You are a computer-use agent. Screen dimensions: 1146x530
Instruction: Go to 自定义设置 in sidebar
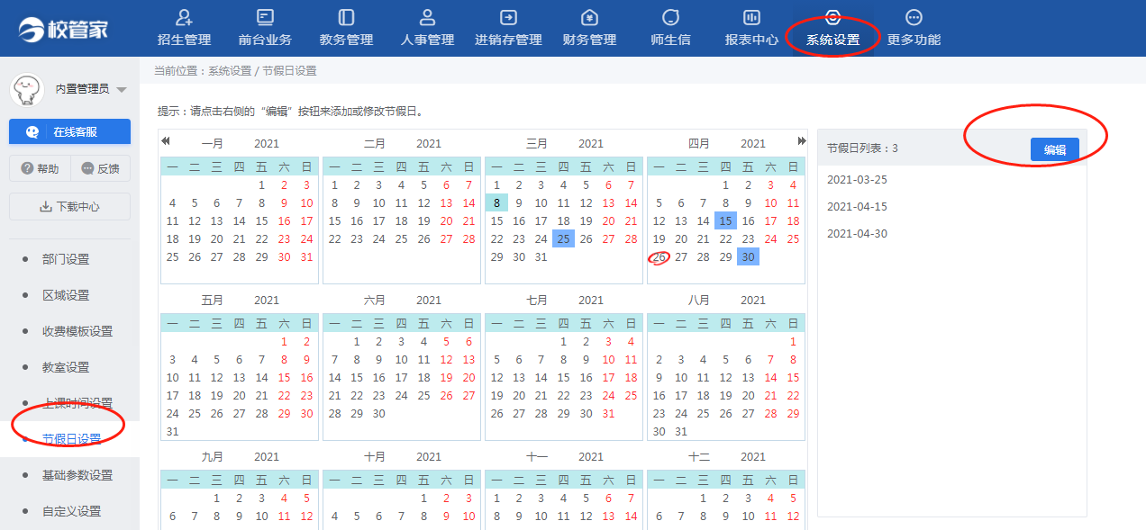coord(71,511)
